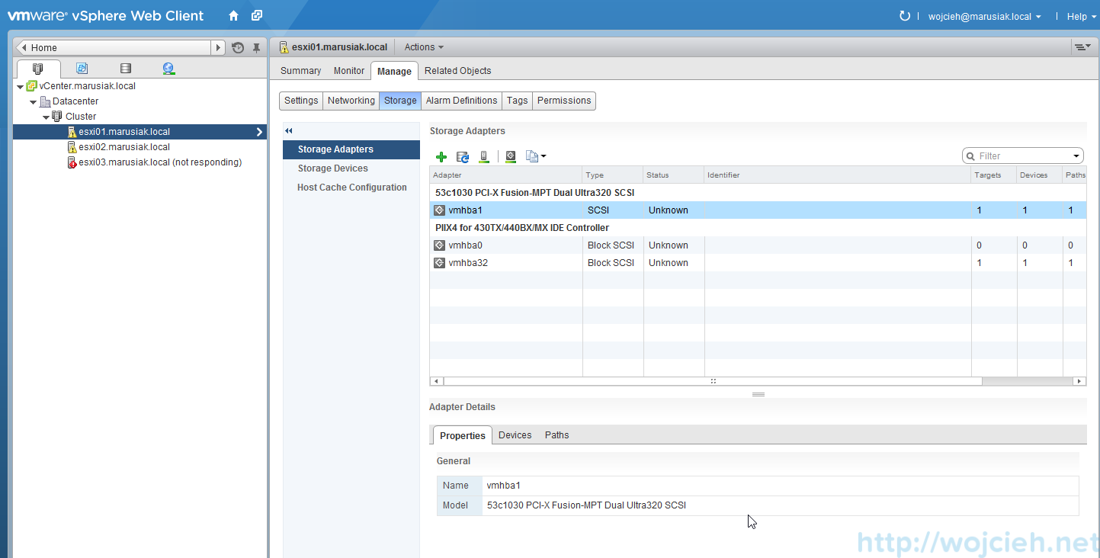1100x558 pixels.
Task: Open the Devices tab in Adapter Details
Action: pos(515,435)
